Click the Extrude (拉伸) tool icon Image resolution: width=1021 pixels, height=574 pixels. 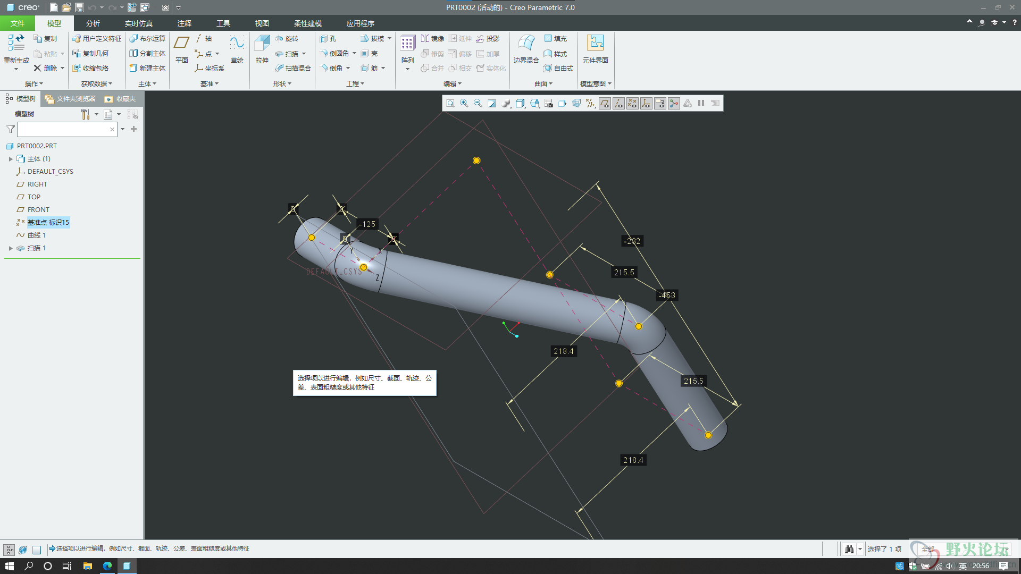click(262, 43)
